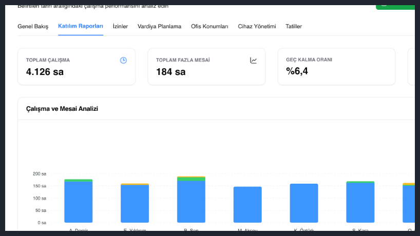
Task: Click the E. Yıldırım chart bar
Action: [x=135, y=203]
